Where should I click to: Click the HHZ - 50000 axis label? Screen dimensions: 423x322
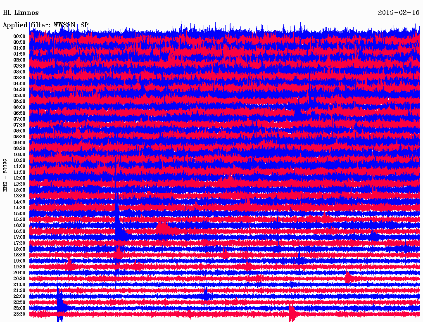coord(5,175)
